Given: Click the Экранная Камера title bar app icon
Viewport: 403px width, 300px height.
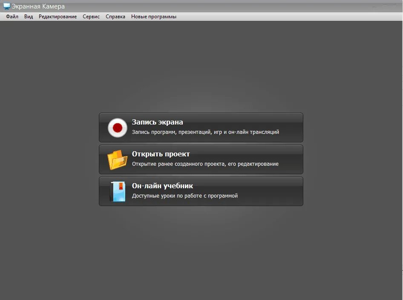Looking at the screenshot, I should tap(7, 6).
